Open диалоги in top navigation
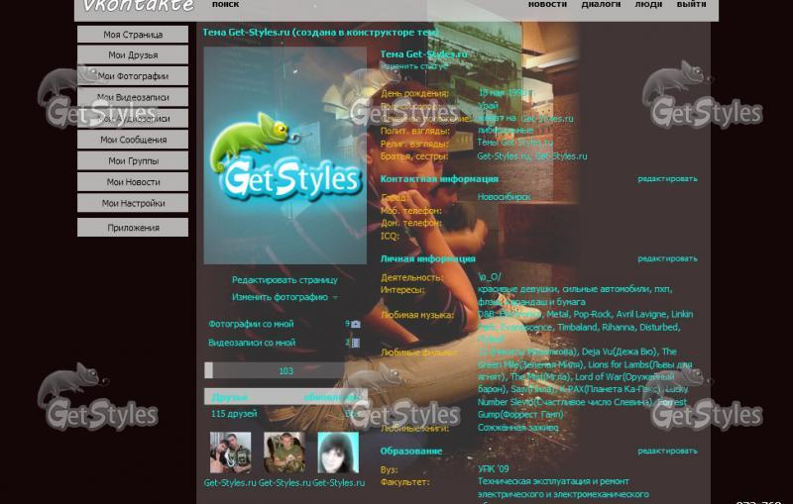793x504 pixels. pyautogui.click(x=601, y=4)
